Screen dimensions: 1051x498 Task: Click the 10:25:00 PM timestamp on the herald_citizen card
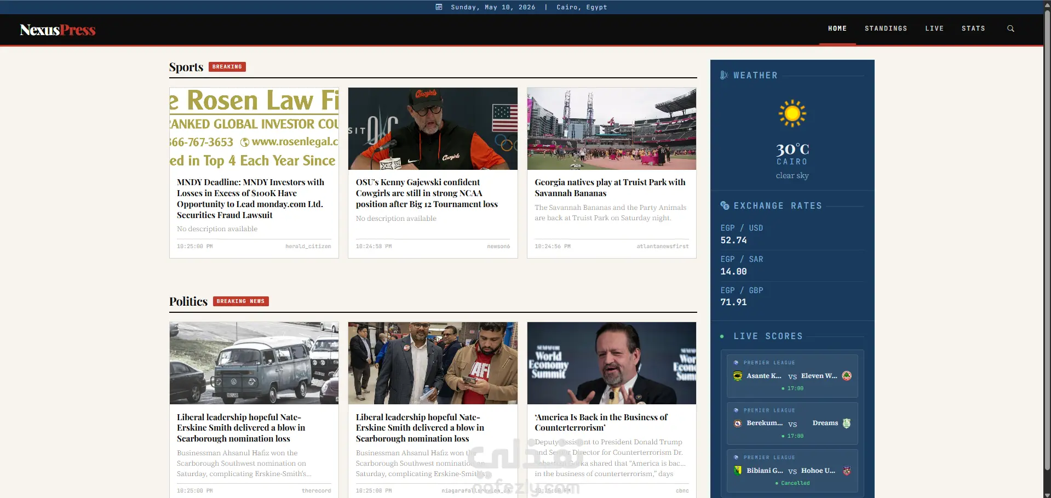pos(194,247)
